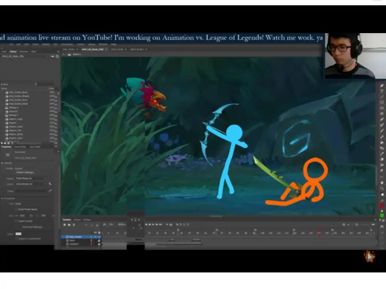Screen dimensions: 386x289
Task: Click the New Layer icon in timeline
Action: pyautogui.click(x=65, y=225)
